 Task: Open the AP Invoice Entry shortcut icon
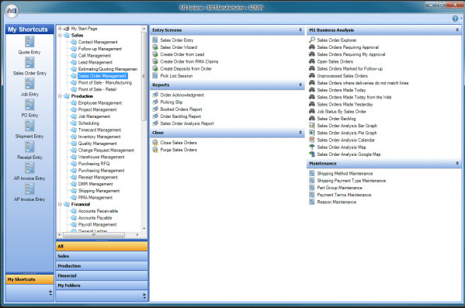(29, 189)
